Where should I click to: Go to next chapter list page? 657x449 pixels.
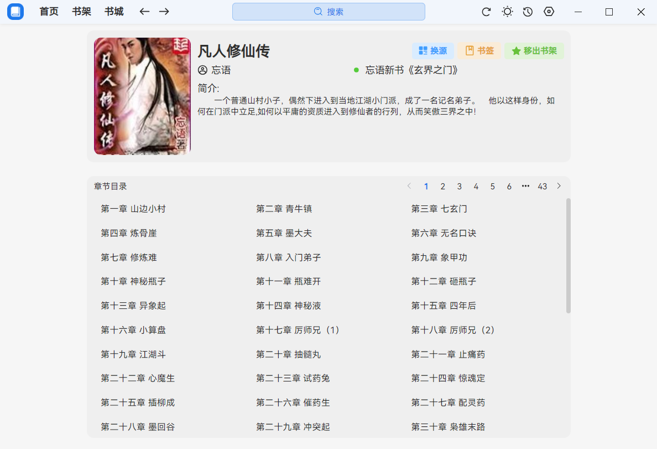click(x=559, y=186)
